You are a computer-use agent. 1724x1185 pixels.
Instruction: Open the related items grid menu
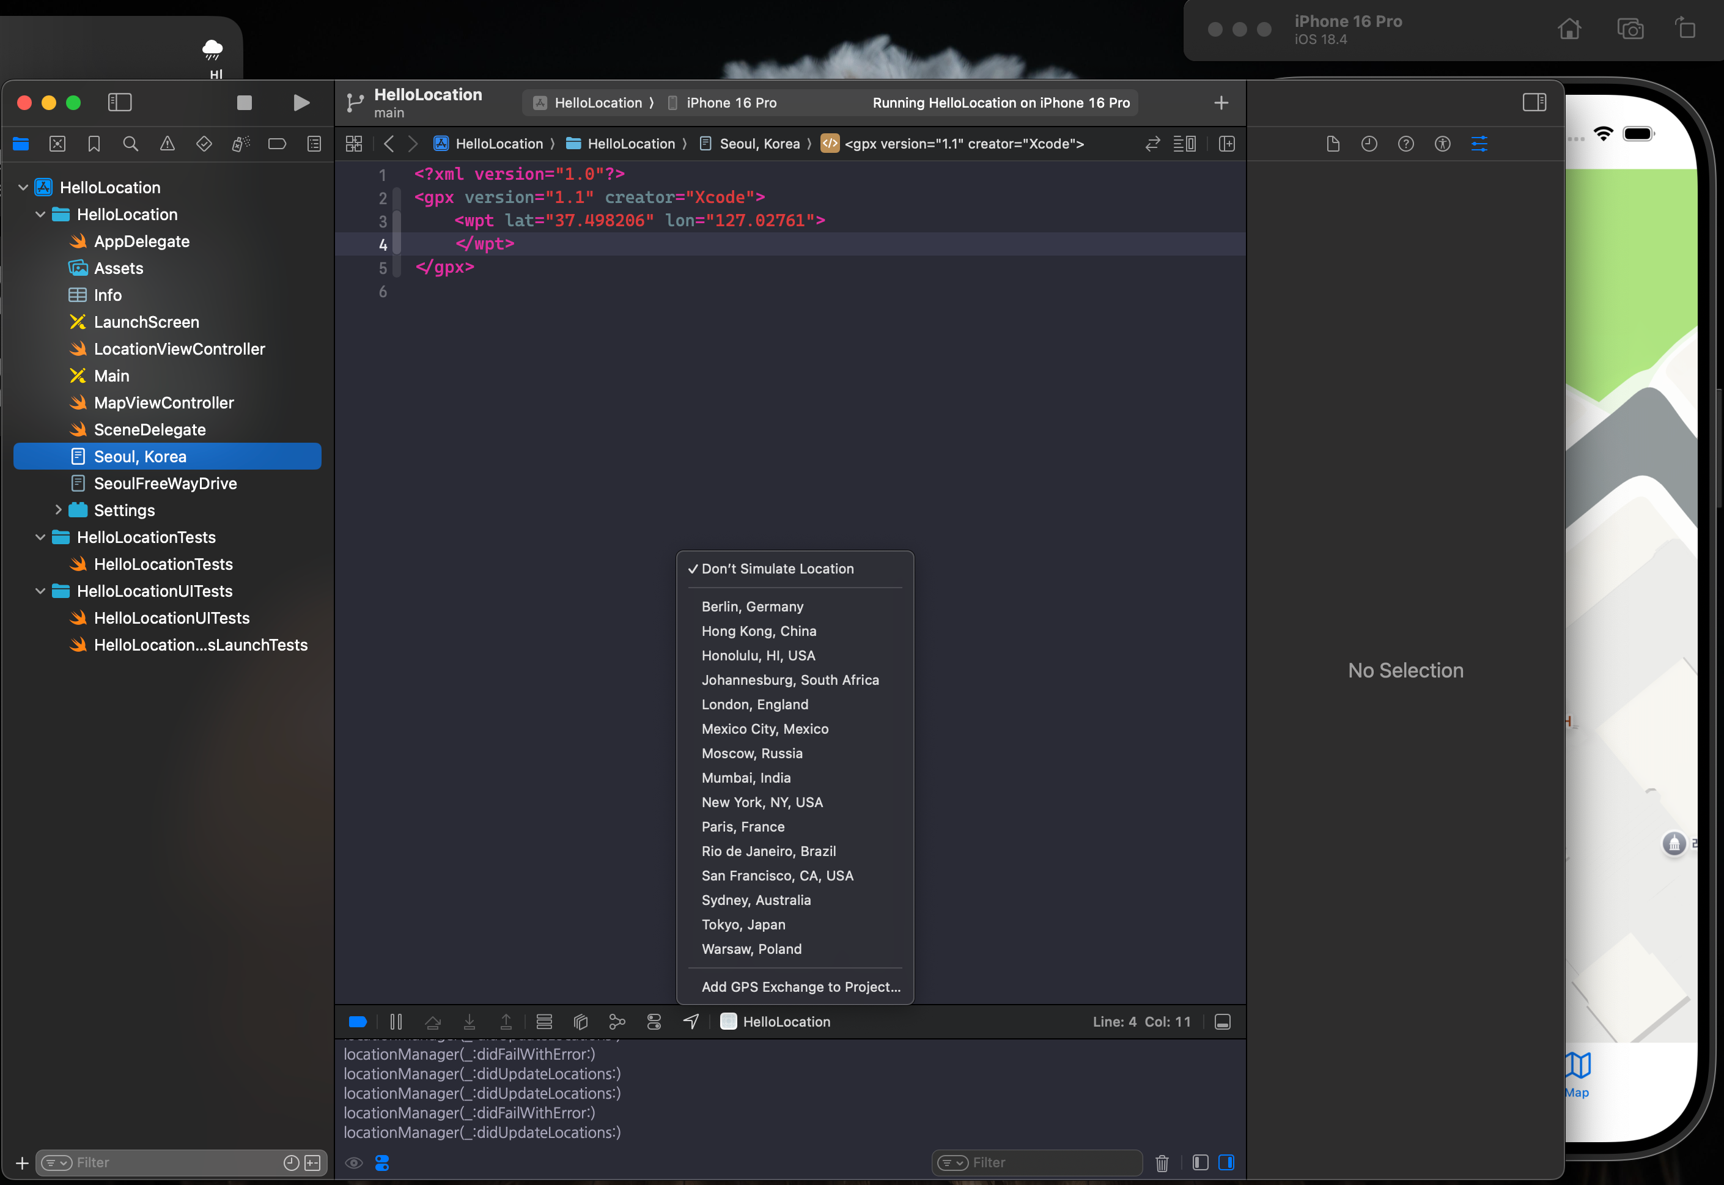(x=354, y=144)
